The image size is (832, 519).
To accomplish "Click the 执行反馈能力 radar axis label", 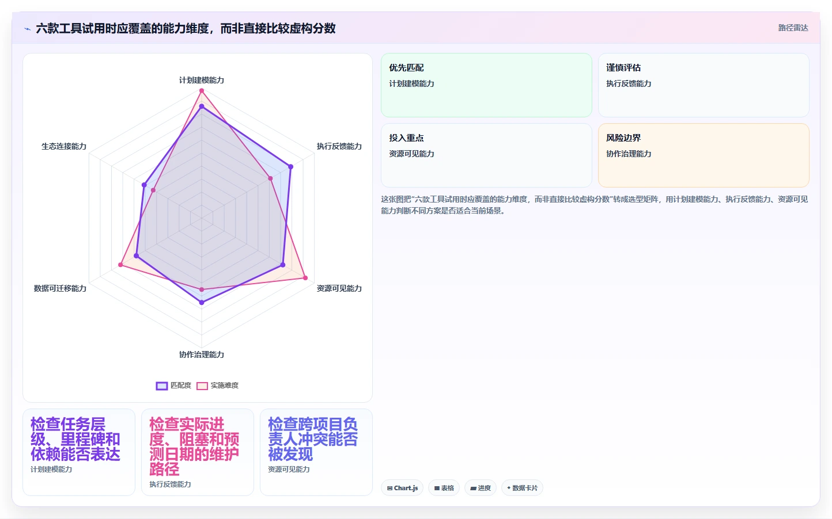I will 339,146.
